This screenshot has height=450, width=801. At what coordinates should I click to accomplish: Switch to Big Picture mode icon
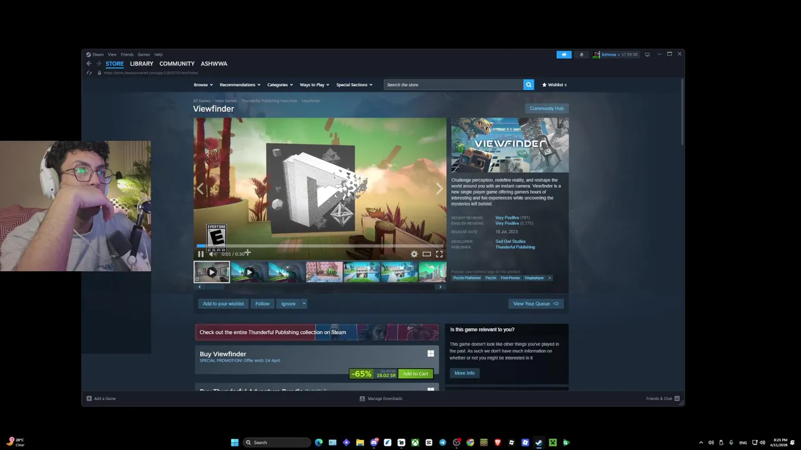(647, 54)
